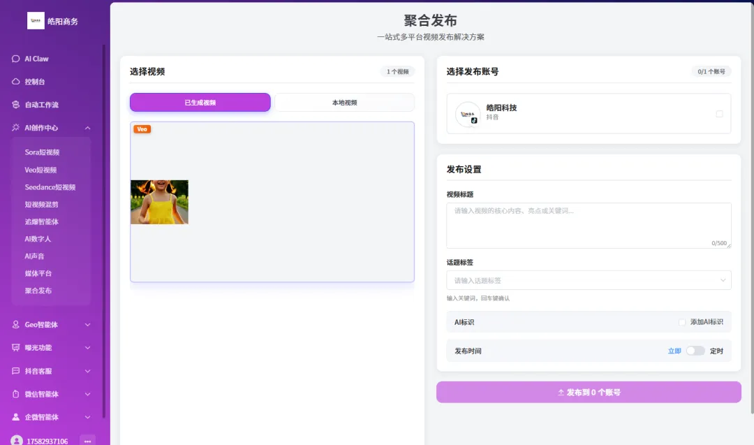Expand the 企微智能体 menu
The image size is (754, 445).
coord(87,417)
